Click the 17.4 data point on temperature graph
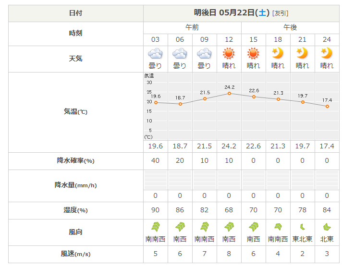 tap(327, 107)
